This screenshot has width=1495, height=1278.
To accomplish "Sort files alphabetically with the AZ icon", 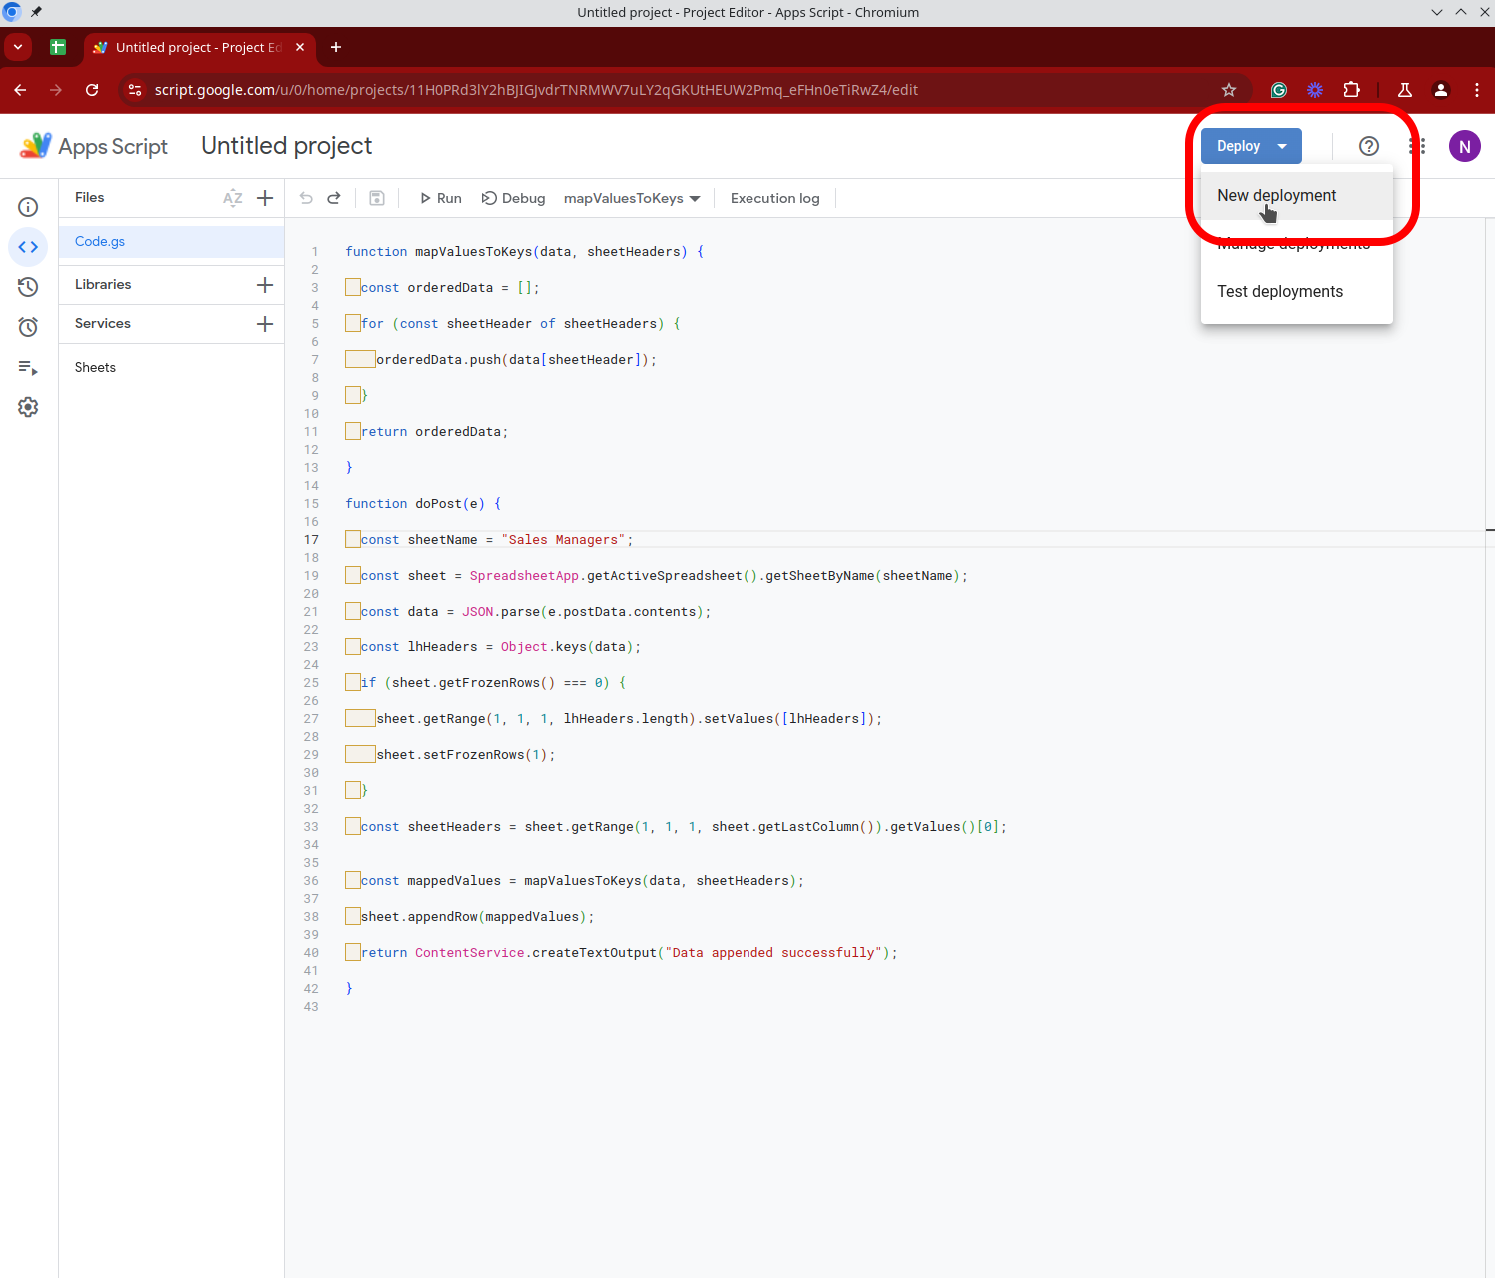I will [233, 198].
